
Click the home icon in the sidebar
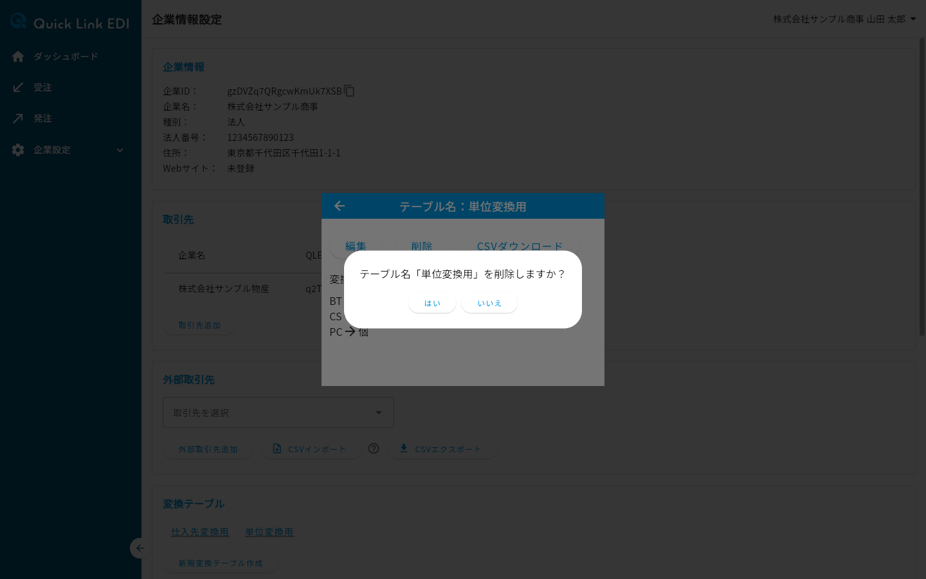click(18, 57)
